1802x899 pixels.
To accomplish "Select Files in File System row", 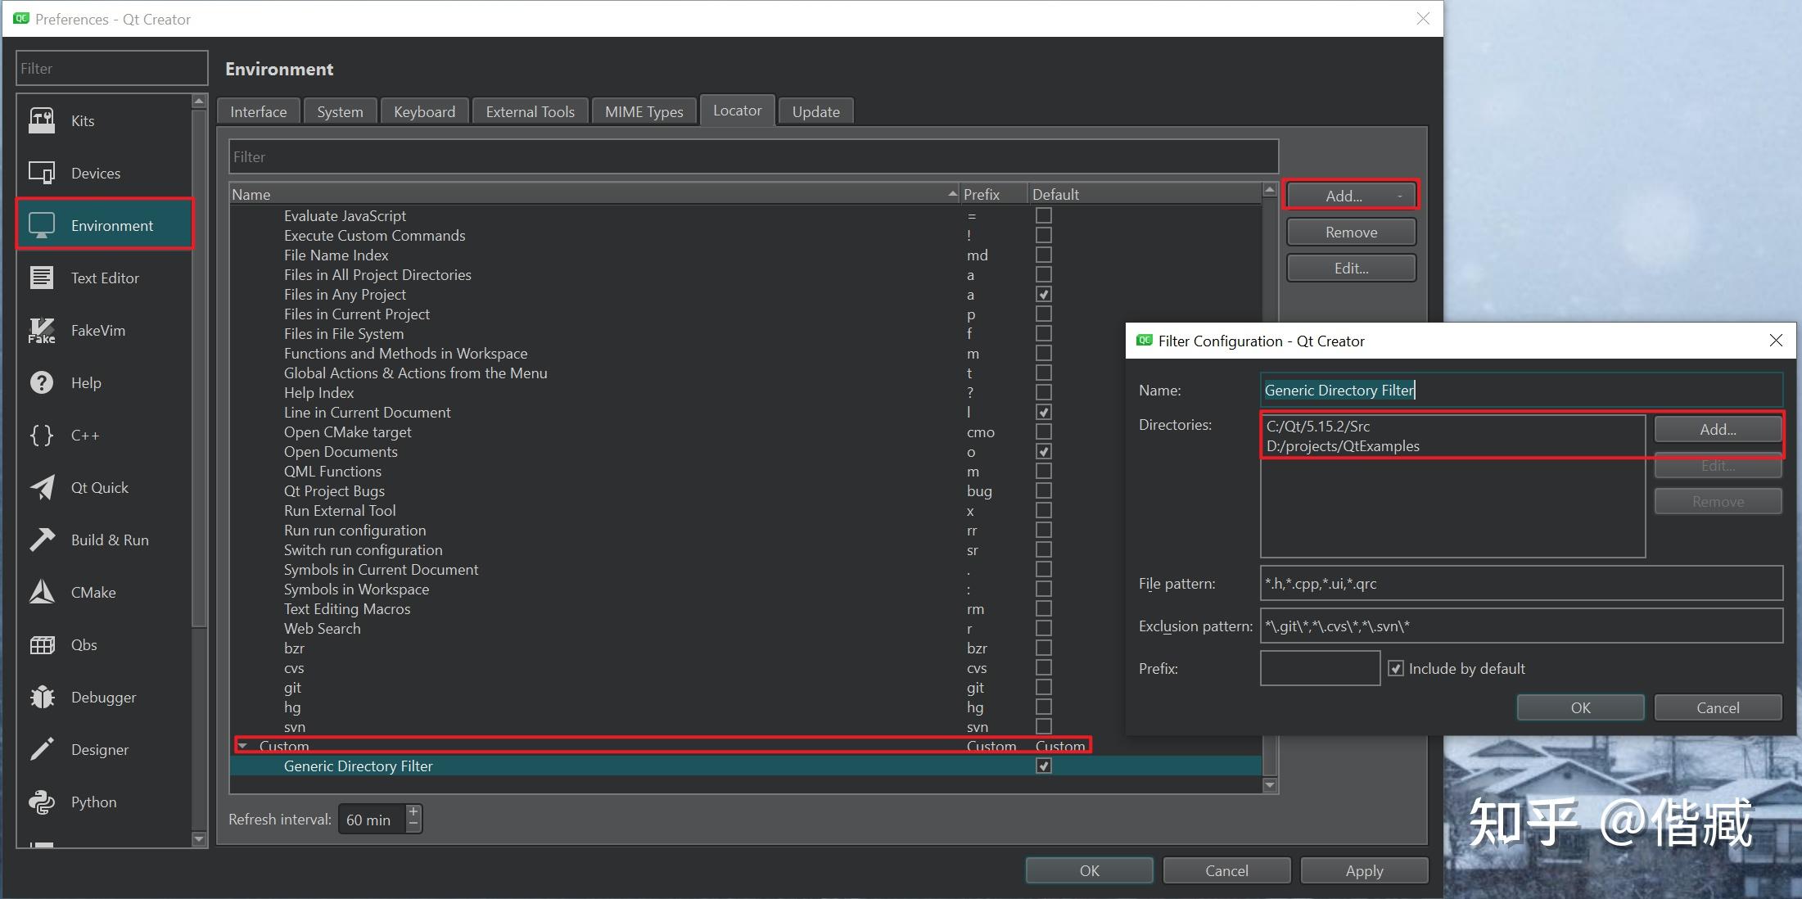I will [746, 333].
